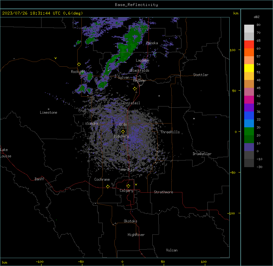Click the Sylvan label on the map
Screen dimensions: 273x266
pos(124,77)
